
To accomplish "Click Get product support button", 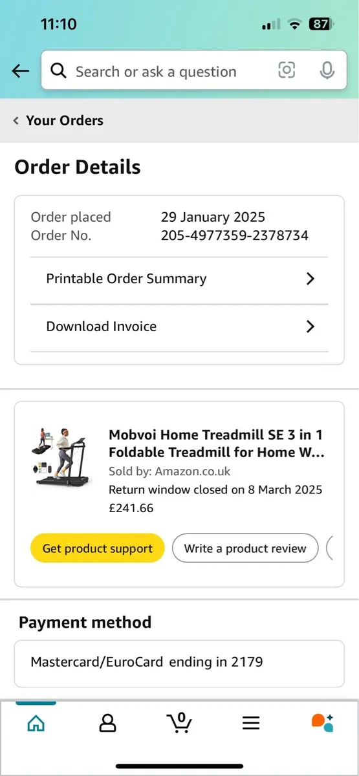I will 98,548.
